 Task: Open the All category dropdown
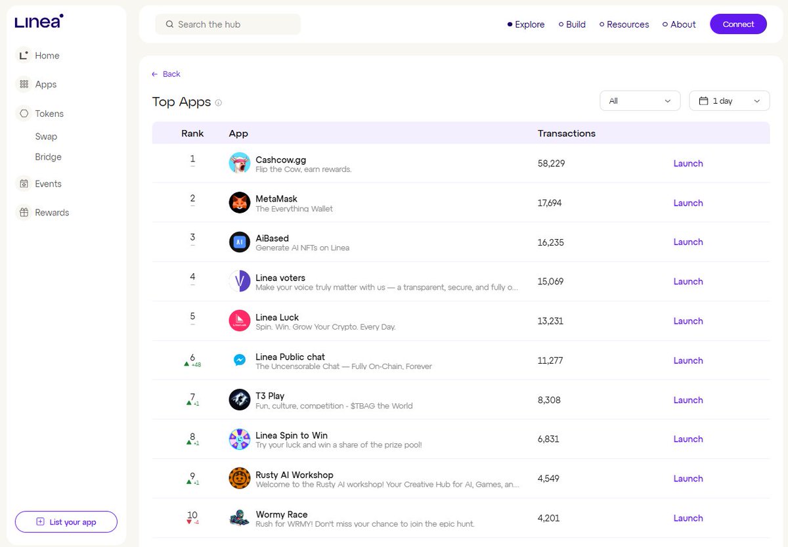pos(640,100)
